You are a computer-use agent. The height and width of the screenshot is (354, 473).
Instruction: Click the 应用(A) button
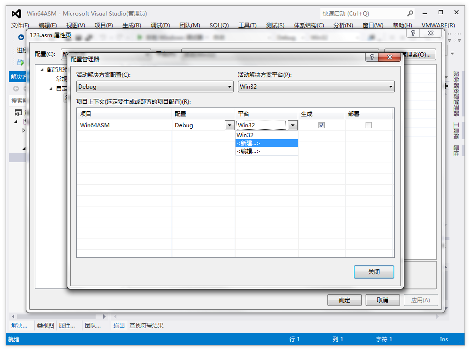[420, 300]
